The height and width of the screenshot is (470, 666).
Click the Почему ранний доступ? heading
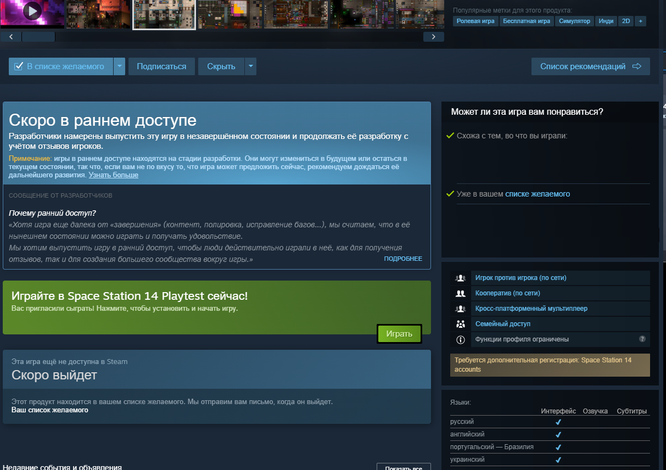point(52,213)
